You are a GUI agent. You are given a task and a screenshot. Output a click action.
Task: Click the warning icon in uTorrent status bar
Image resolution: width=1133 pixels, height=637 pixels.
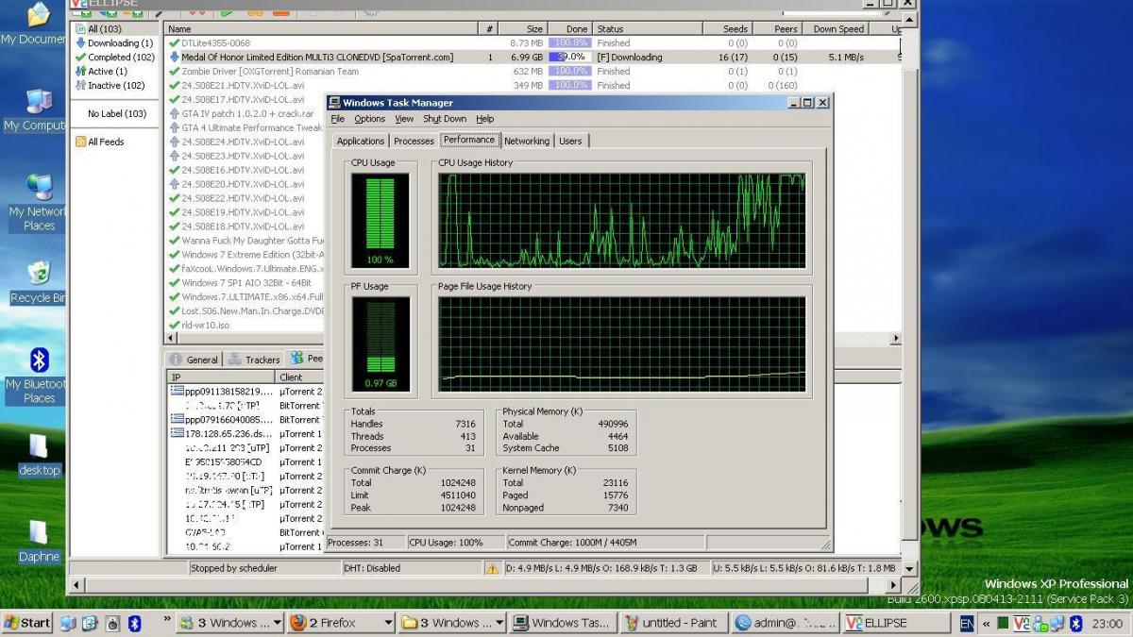click(492, 568)
